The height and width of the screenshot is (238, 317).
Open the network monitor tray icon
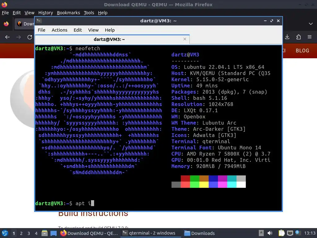pos(290,233)
